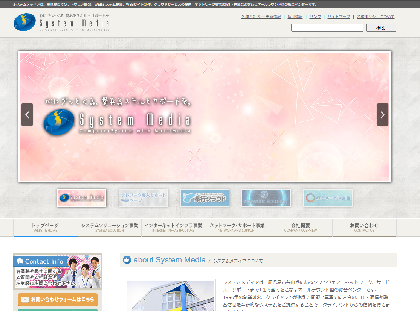The width and height of the screenshot is (420, 311).
Task: Open the トップページ navigation tab
Action: pyautogui.click(x=46, y=228)
